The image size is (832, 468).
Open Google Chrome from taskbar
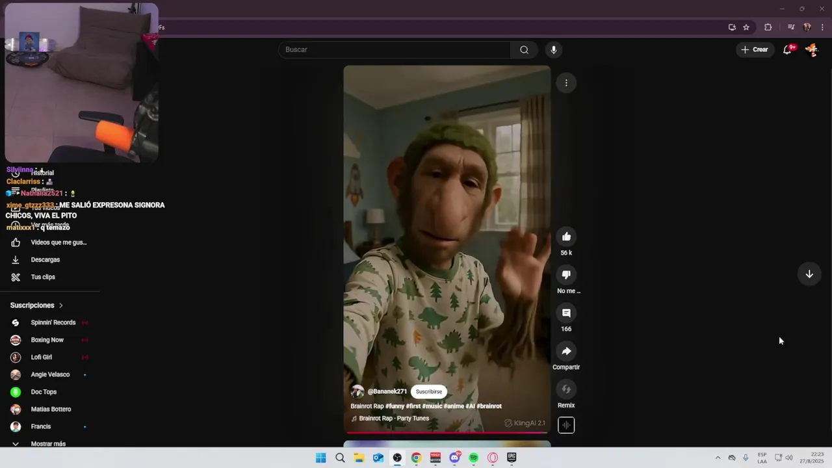click(416, 458)
